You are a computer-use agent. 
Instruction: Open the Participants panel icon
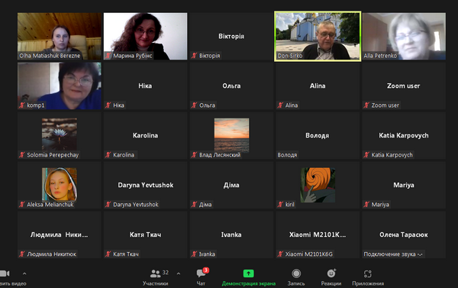(x=155, y=273)
